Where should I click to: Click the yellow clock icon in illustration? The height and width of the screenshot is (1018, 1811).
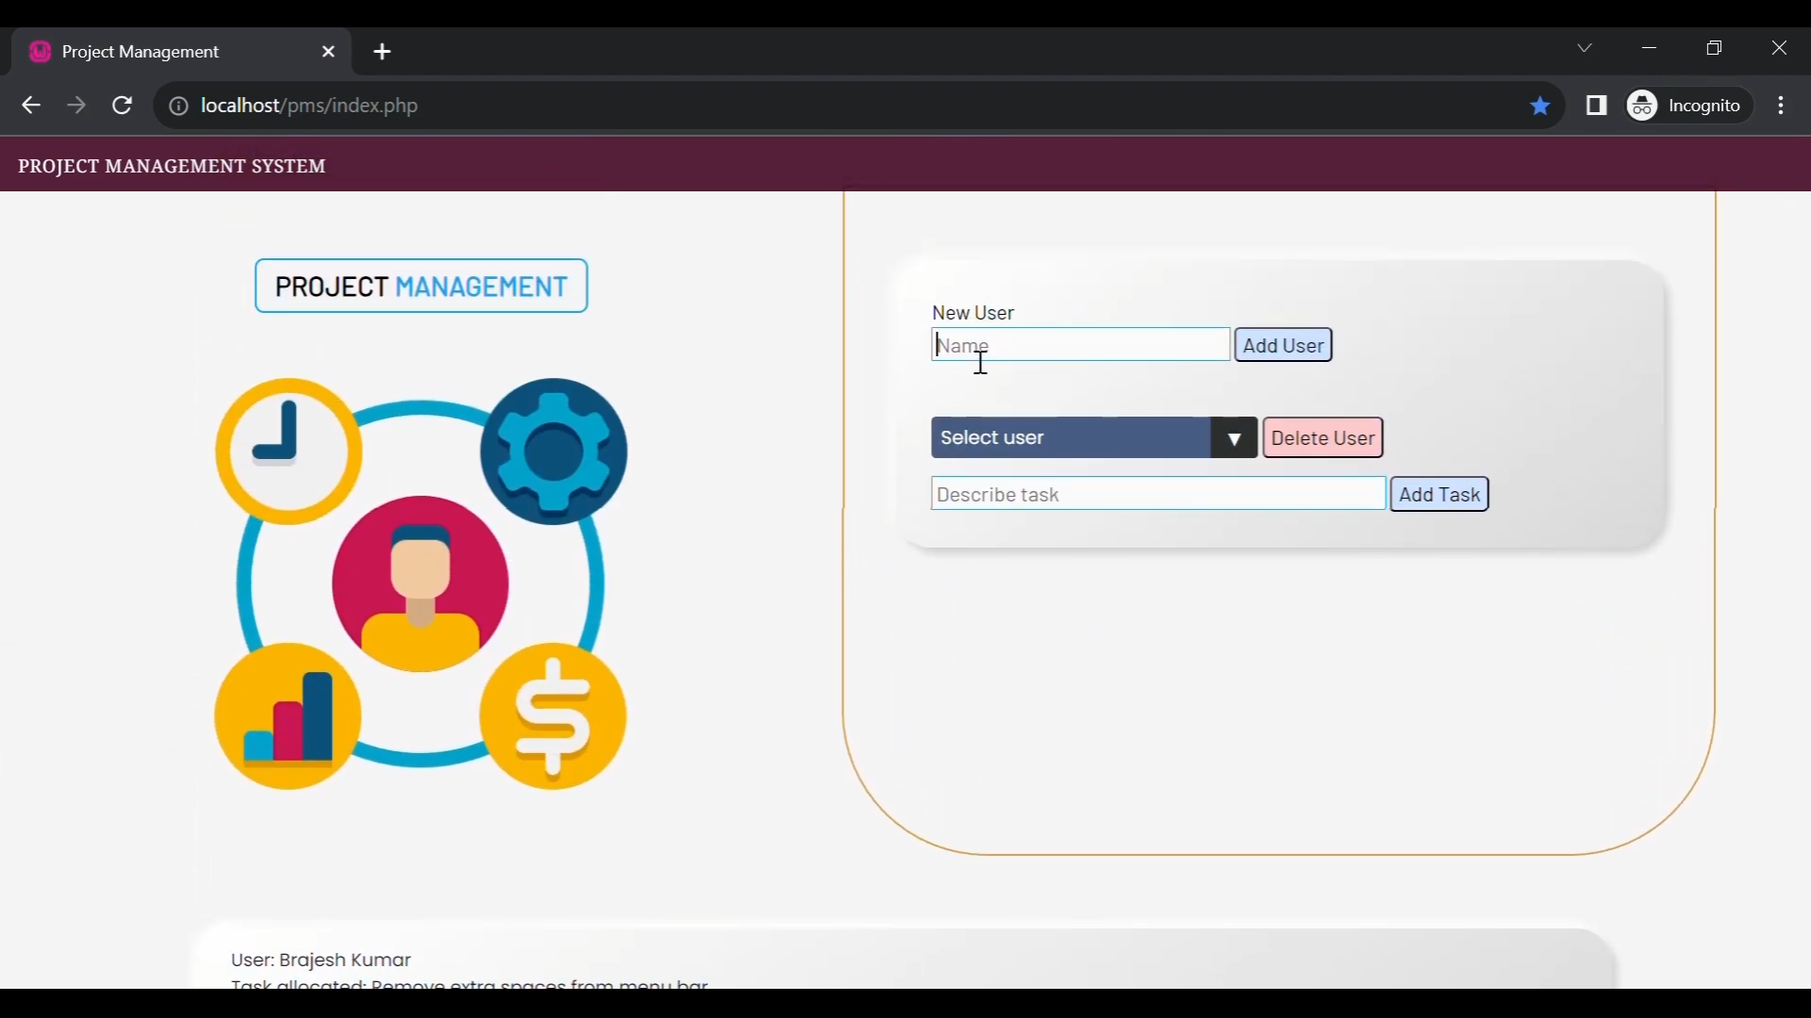[x=289, y=452]
